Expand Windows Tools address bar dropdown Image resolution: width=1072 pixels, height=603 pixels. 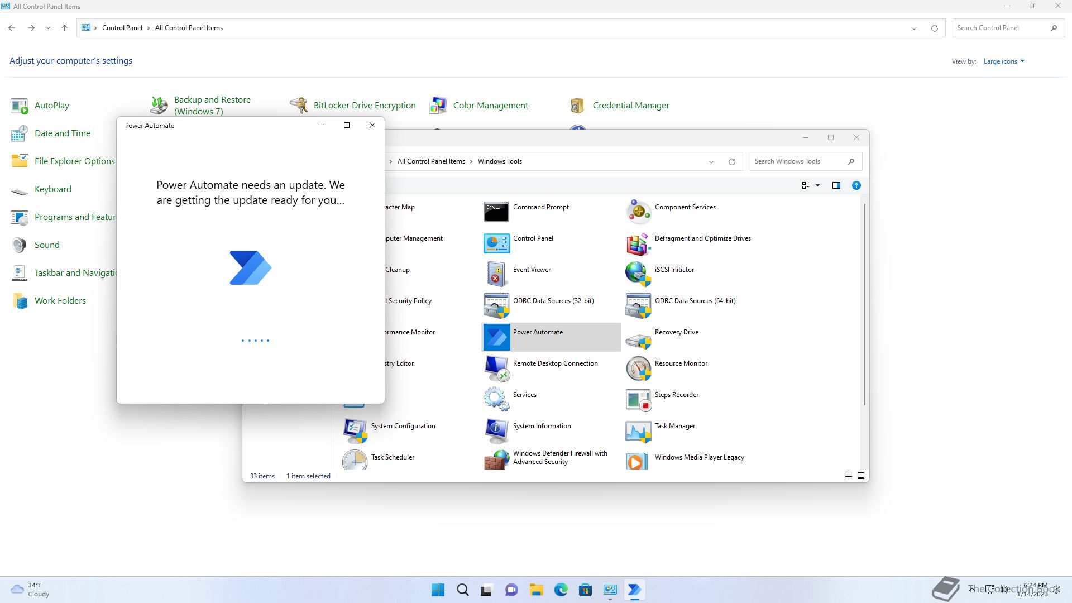click(x=711, y=161)
